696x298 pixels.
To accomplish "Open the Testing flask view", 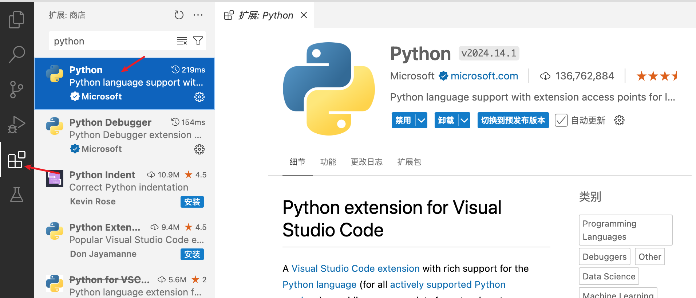I will pos(16,195).
